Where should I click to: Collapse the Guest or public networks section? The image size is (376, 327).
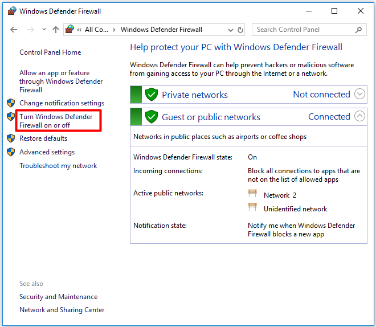pyautogui.click(x=359, y=116)
